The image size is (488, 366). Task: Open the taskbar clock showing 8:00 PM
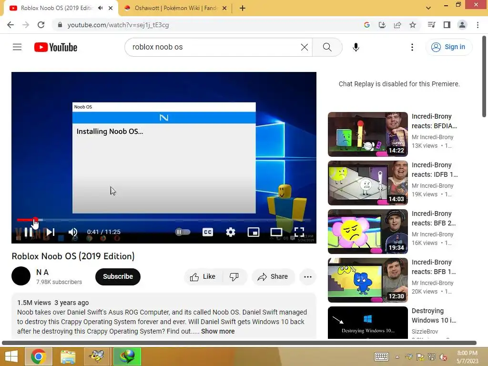click(x=467, y=357)
